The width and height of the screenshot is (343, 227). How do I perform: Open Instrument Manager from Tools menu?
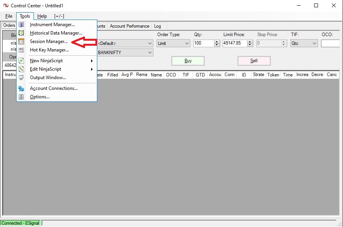[x=57, y=25]
